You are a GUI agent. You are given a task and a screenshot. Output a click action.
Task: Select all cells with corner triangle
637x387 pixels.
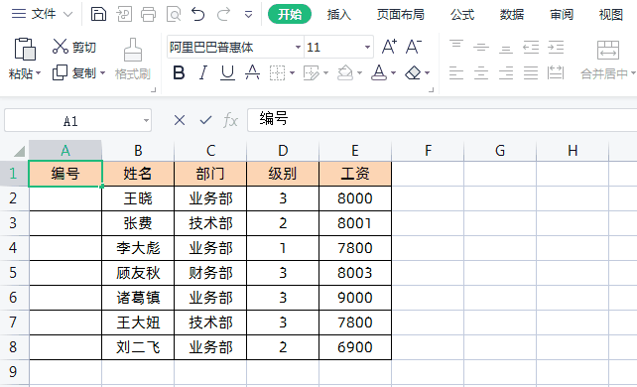(19, 151)
